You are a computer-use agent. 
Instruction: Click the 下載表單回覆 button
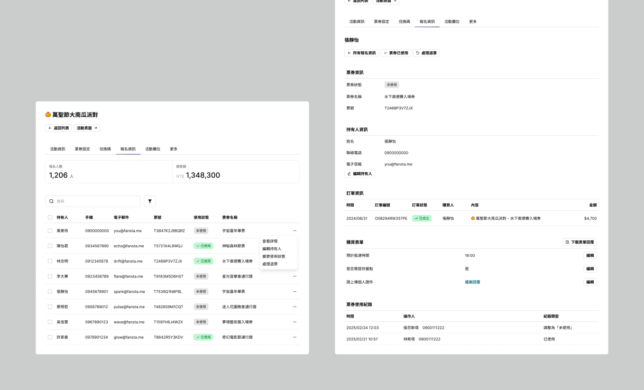[x=579, y=242]
